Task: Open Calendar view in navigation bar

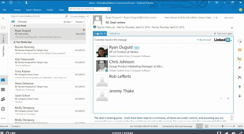Action: pyautogui.click(x=3, y=90)
